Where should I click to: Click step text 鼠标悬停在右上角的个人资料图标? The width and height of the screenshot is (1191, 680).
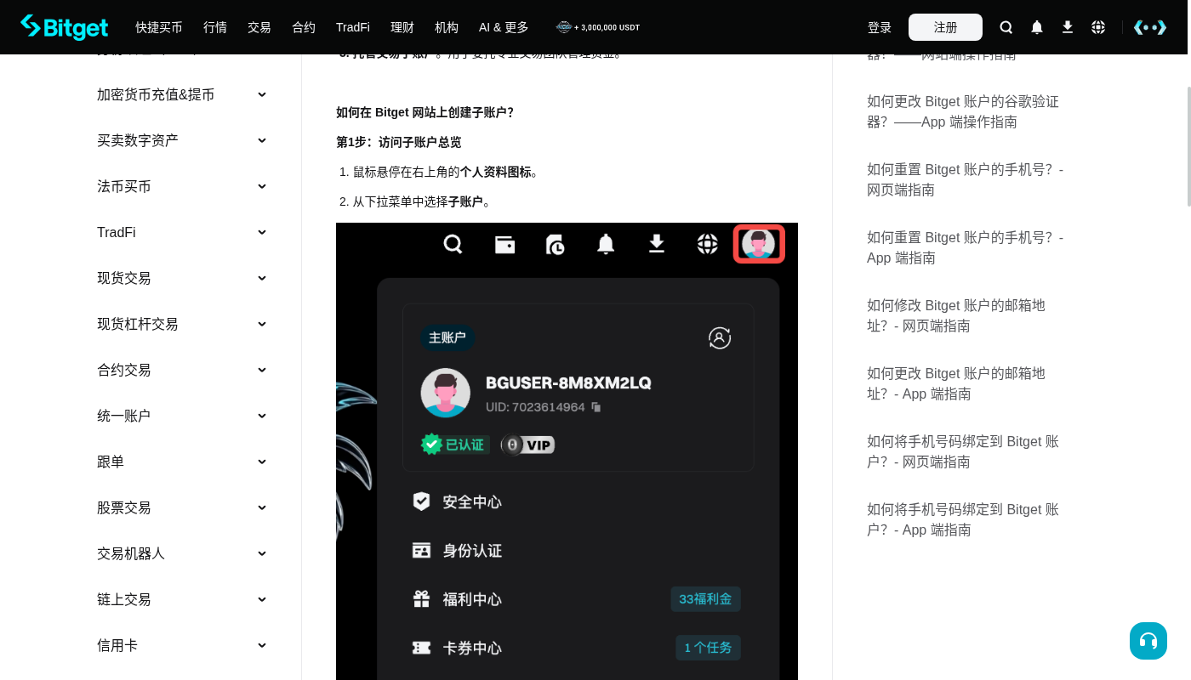(446, 172)
